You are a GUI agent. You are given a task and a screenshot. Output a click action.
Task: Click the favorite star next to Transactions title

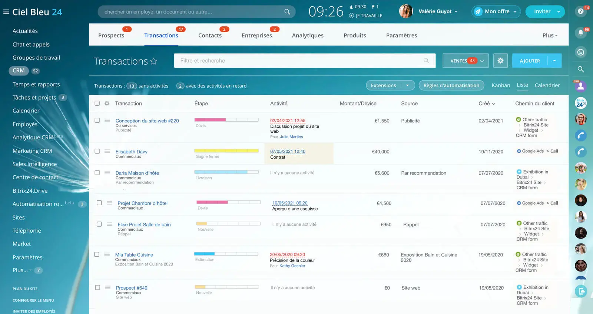point(153,61)
